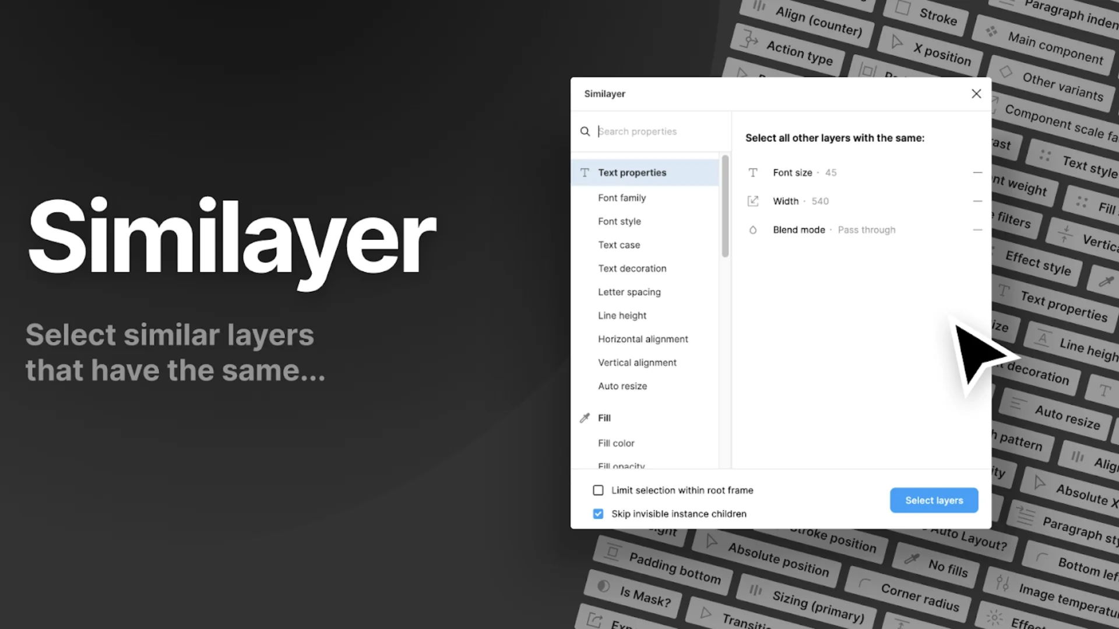Click the Fill eyedropper icon
Viewport: 1119px width, 629px height.
(585, 418)
